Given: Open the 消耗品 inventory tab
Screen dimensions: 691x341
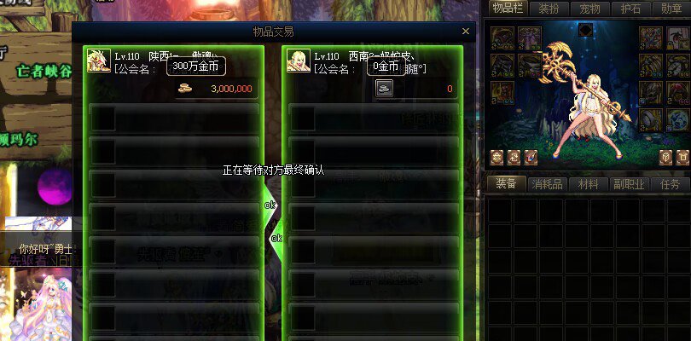Looking at the screenshot, I should pos(548,184).
